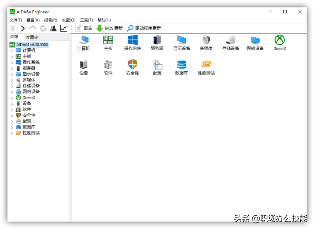Viewport: 314px width, 229px height.
Task: Select 配置 in the left tree
Action: tap(27, 121)
